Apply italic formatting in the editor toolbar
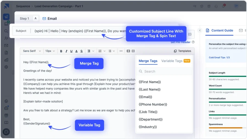Image resolution: width=247 pixels, height=139 pixels. click(x=66, y=51)
